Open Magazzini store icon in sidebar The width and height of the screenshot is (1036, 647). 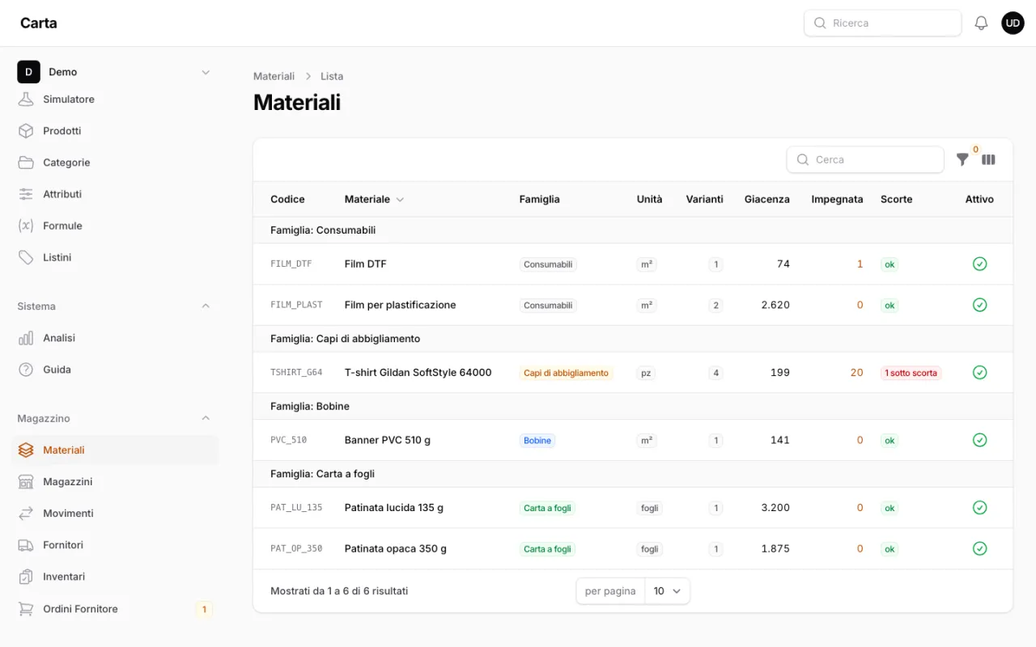tap(26, 482)
